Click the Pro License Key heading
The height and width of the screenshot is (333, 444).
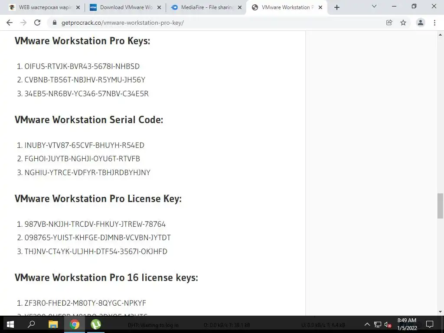coord(98,199)
